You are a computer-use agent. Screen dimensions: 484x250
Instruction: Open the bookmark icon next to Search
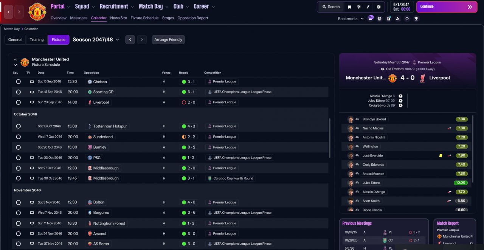pos(349,7)
